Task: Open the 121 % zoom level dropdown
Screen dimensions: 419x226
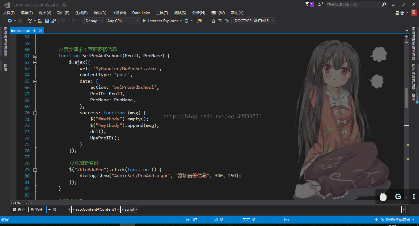Action: [x=26, y=203]
